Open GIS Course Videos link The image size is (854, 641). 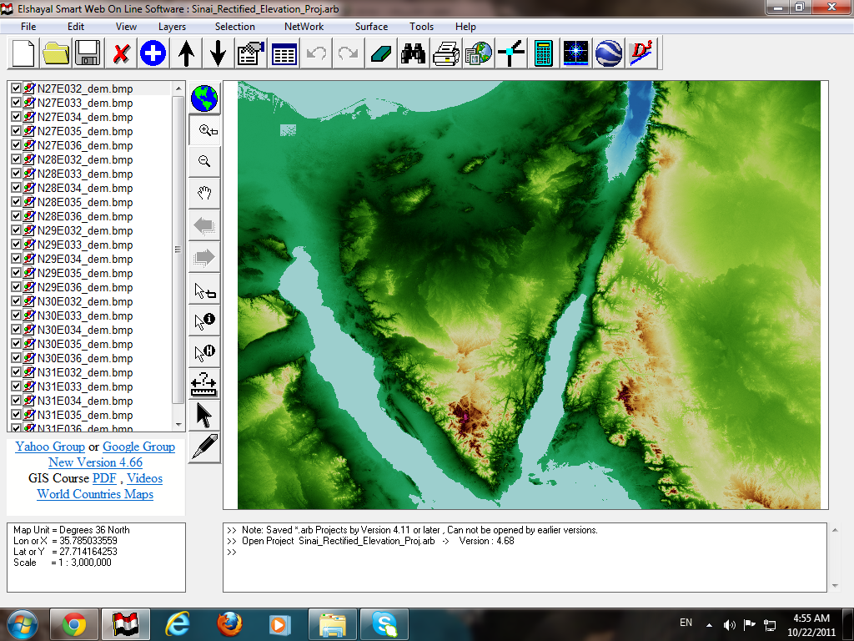(x=145, y=478)
